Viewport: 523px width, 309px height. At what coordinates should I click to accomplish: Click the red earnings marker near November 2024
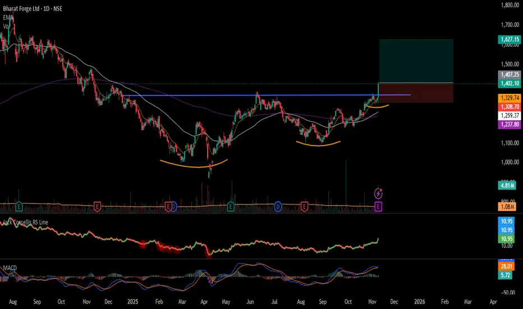tap(97, 207)
